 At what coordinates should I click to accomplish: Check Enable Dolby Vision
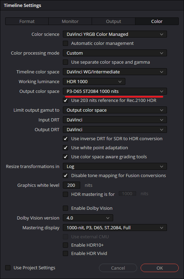[x=66, y=208]
